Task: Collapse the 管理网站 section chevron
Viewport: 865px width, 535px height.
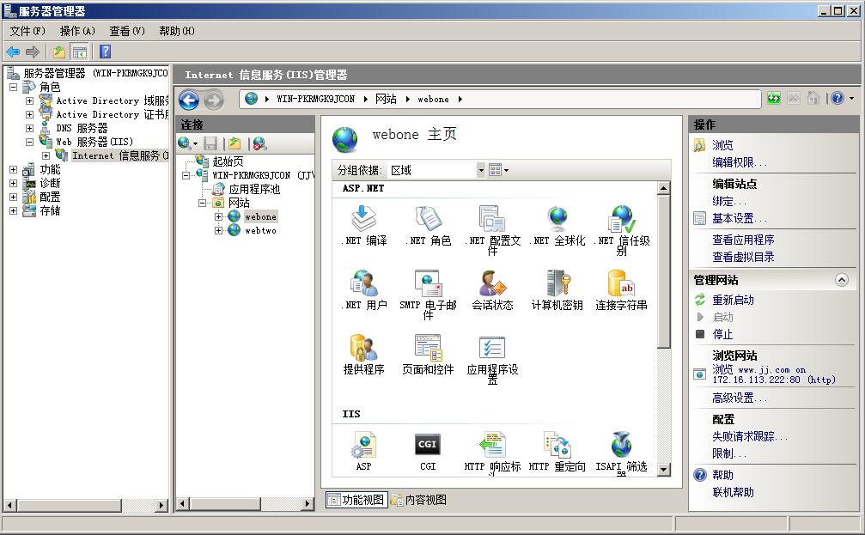Action: 841,280
